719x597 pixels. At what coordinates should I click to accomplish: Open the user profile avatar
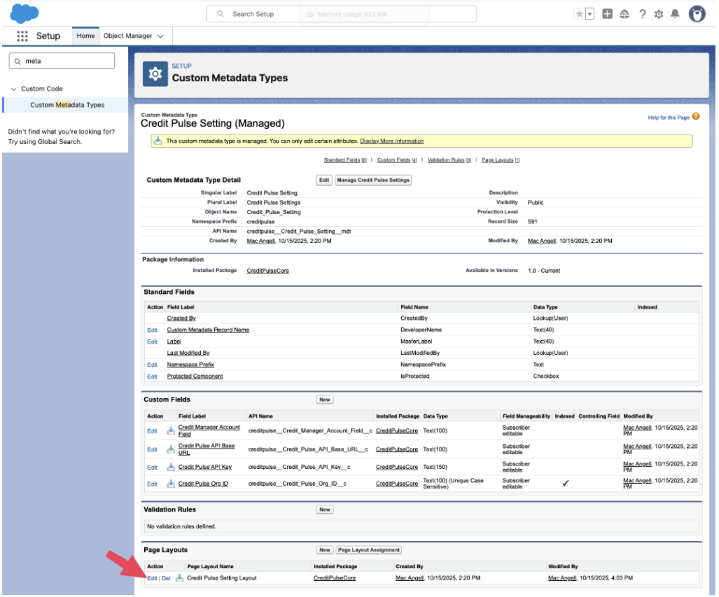tap(697, 14)
